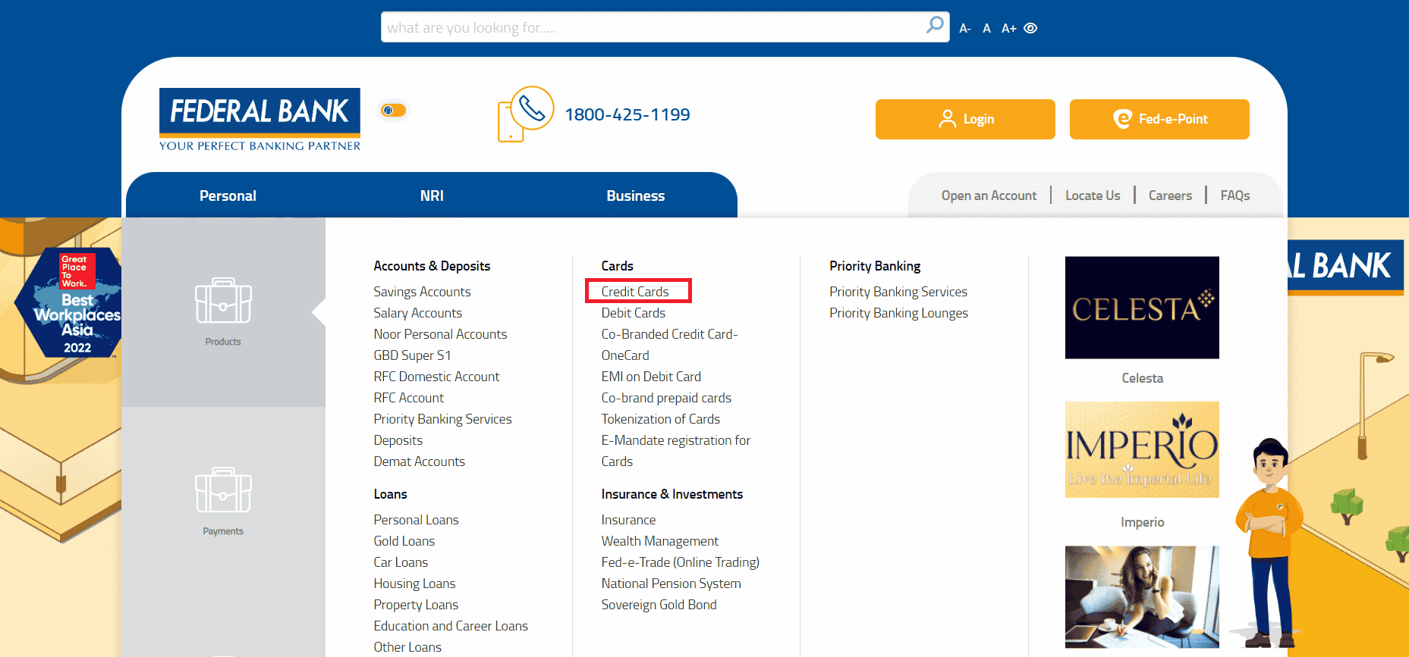Screen dimensions: 1409x657
Task: Choose EMI on Debit Card
Action: click(651, 377)
